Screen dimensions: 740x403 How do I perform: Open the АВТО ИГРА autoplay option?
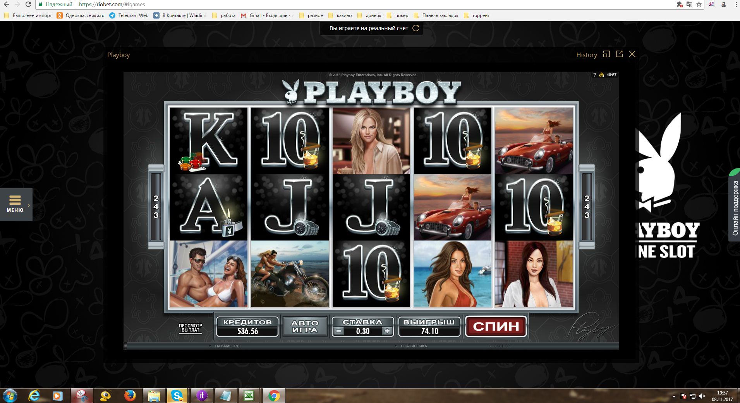click(x=305, y=326)
